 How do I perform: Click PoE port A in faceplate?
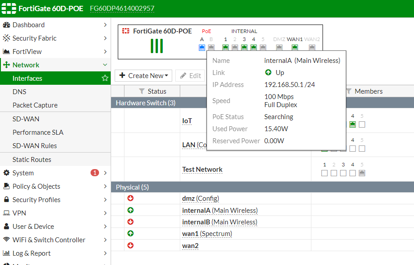(x=202, y=47)
